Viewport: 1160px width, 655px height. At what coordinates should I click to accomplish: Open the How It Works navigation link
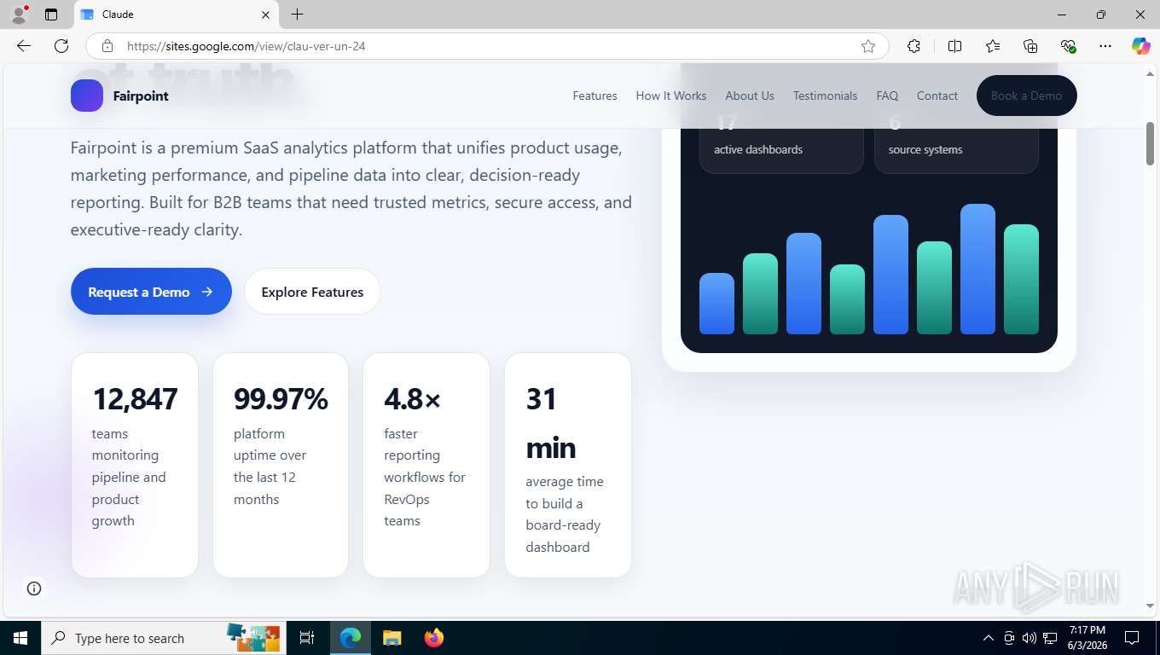coord(671,96)
